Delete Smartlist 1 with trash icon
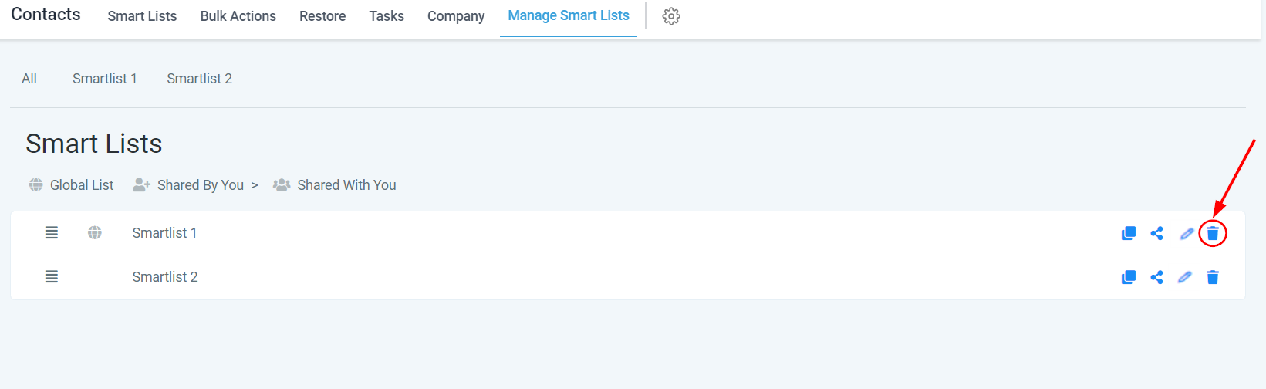 coord(1213,233)
